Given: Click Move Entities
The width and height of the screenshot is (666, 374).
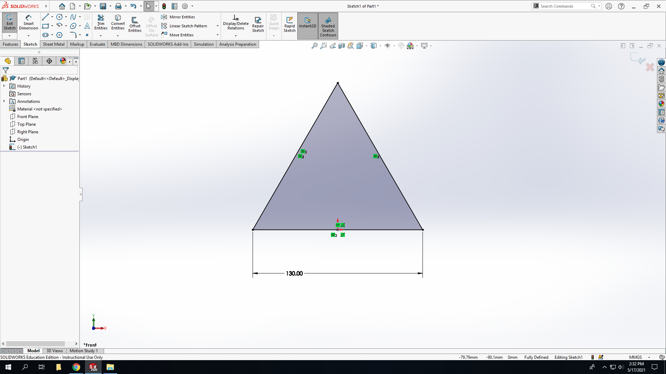Looking at the screenshot, I should pos(178,35).
